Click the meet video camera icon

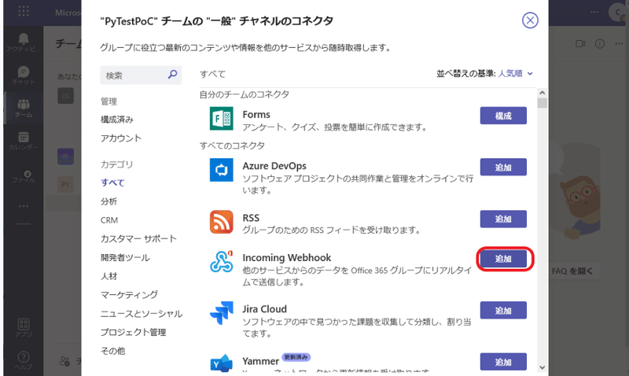point(580,43)
